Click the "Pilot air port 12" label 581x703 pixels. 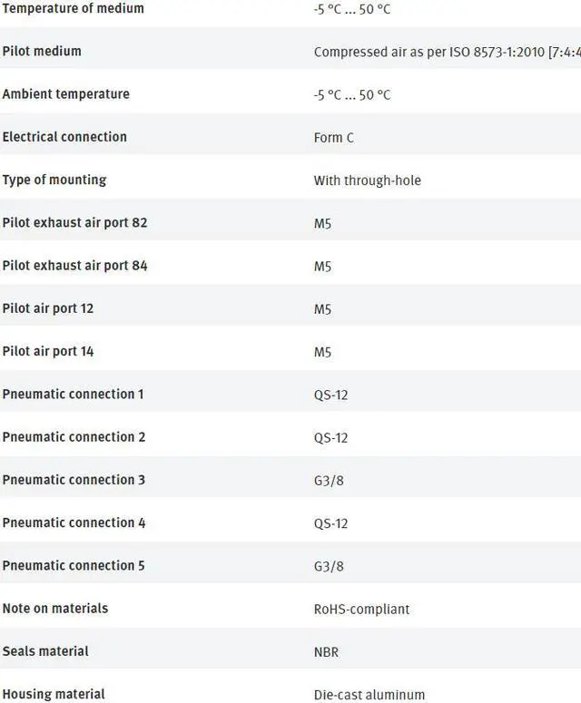click(48, 308)
